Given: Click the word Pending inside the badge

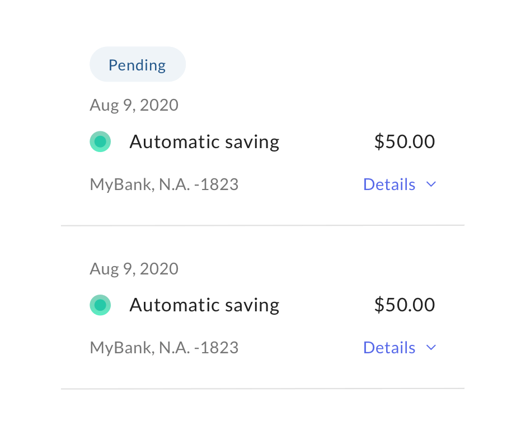Looking at the screenshot, I should (x=137, y=65).
